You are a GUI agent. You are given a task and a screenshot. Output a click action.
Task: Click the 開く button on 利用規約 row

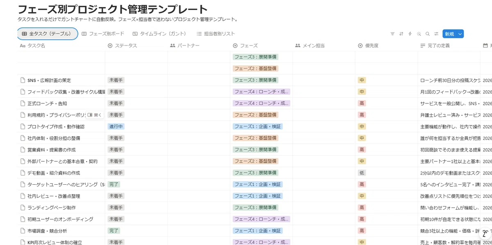[x=95, y=115]
